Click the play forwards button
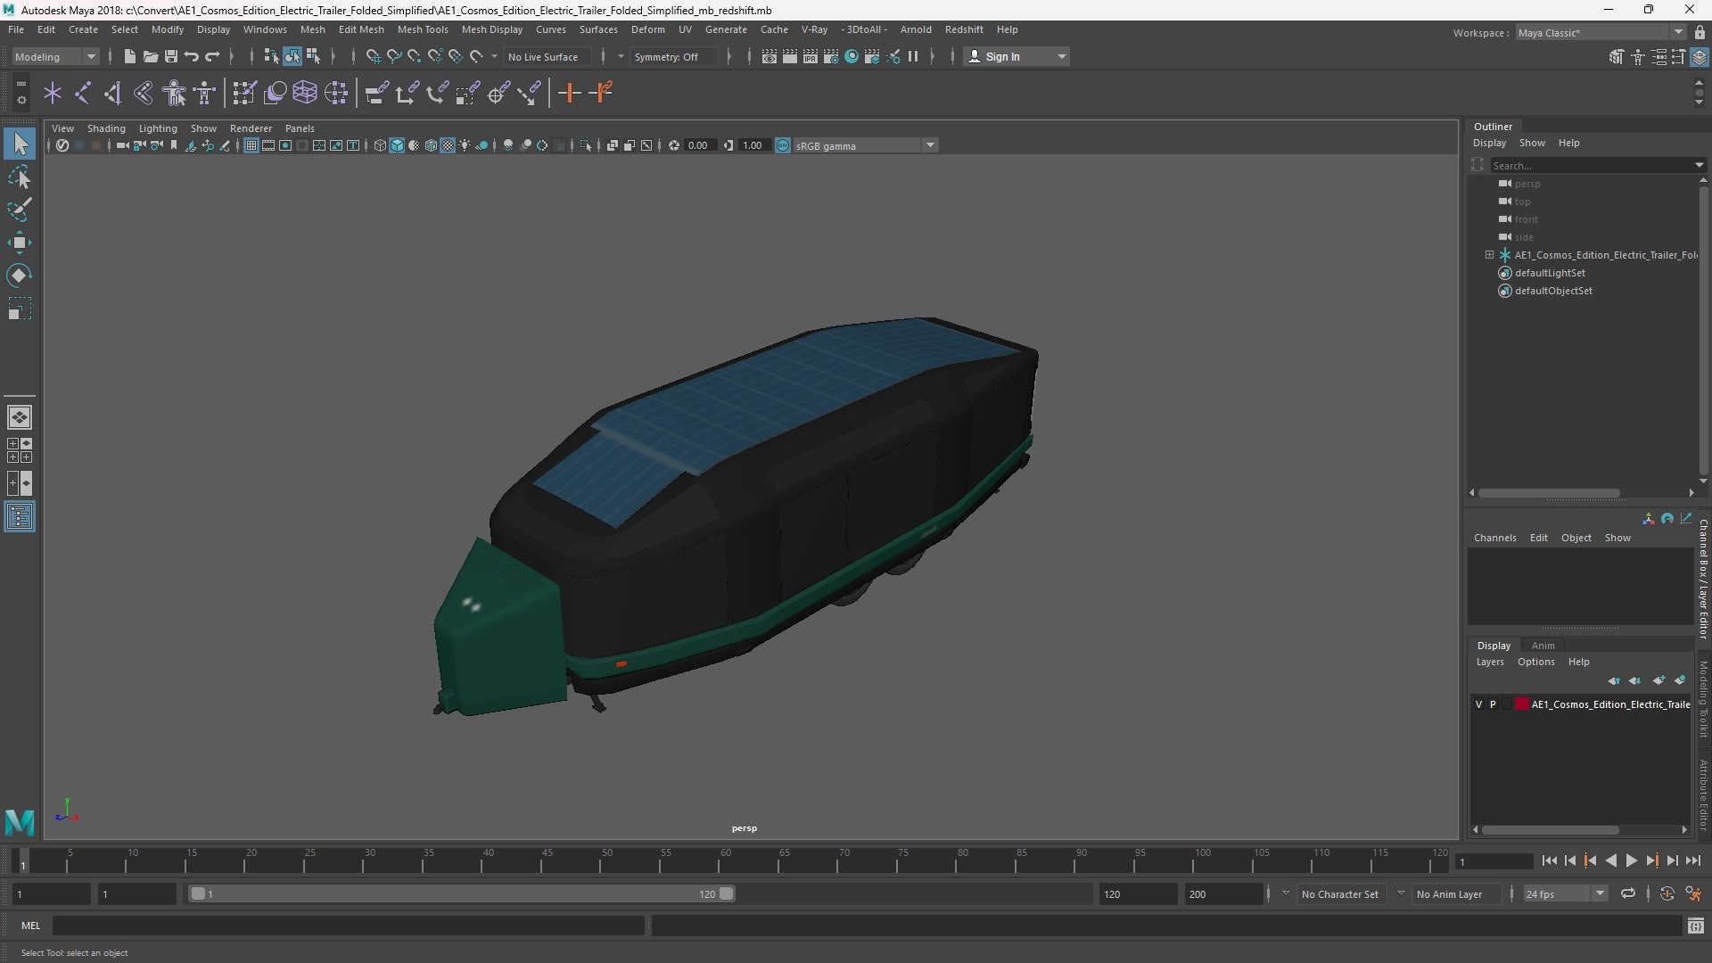This screenshot has height=963, width=1712. (x=1631, y=860)
